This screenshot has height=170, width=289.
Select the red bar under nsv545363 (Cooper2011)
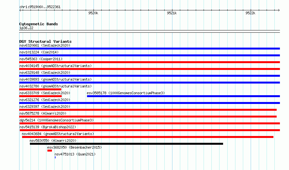(149, 62)
